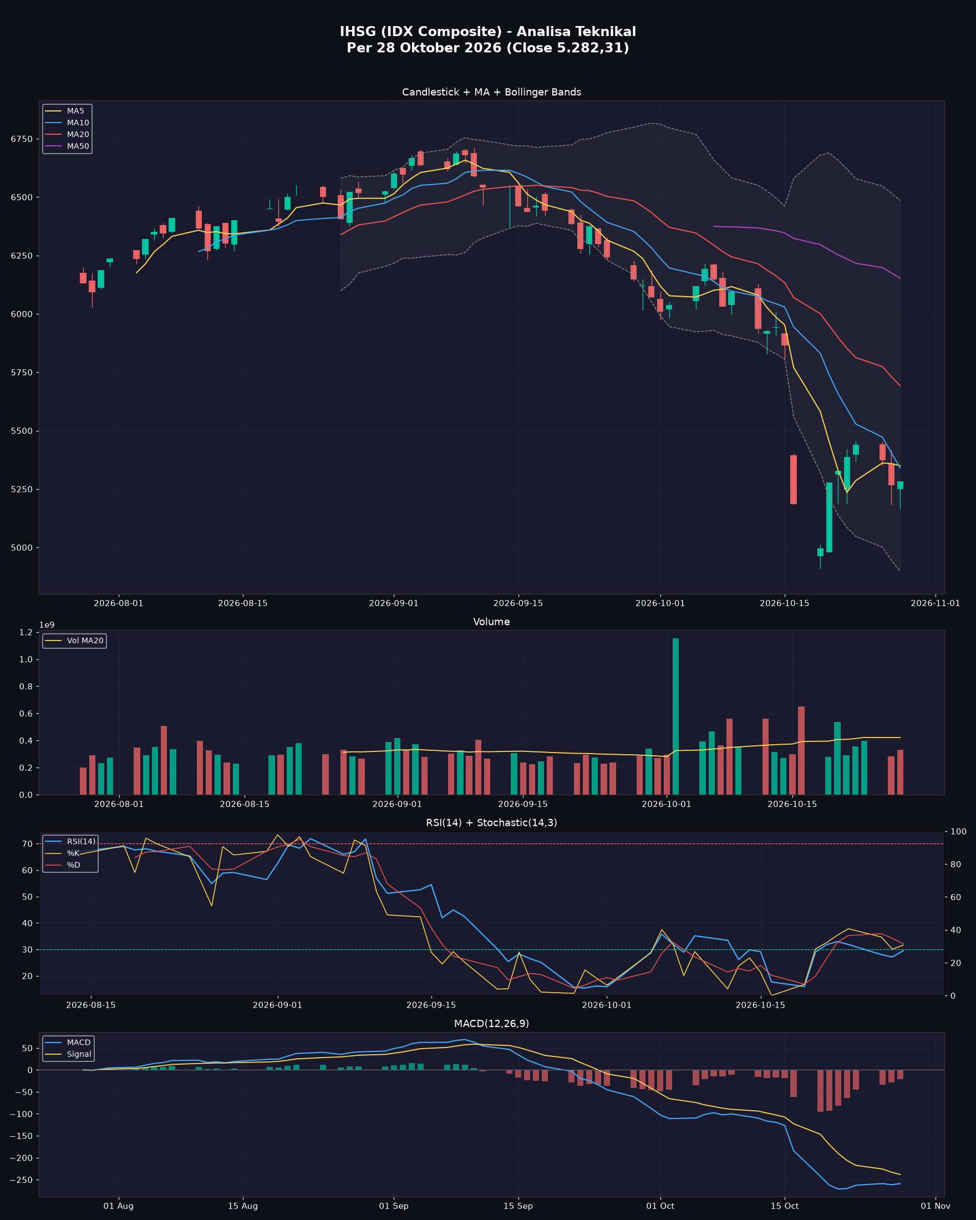
Task: Select the MA20 entry in the price chart legend
Action: tap(67, 135)
